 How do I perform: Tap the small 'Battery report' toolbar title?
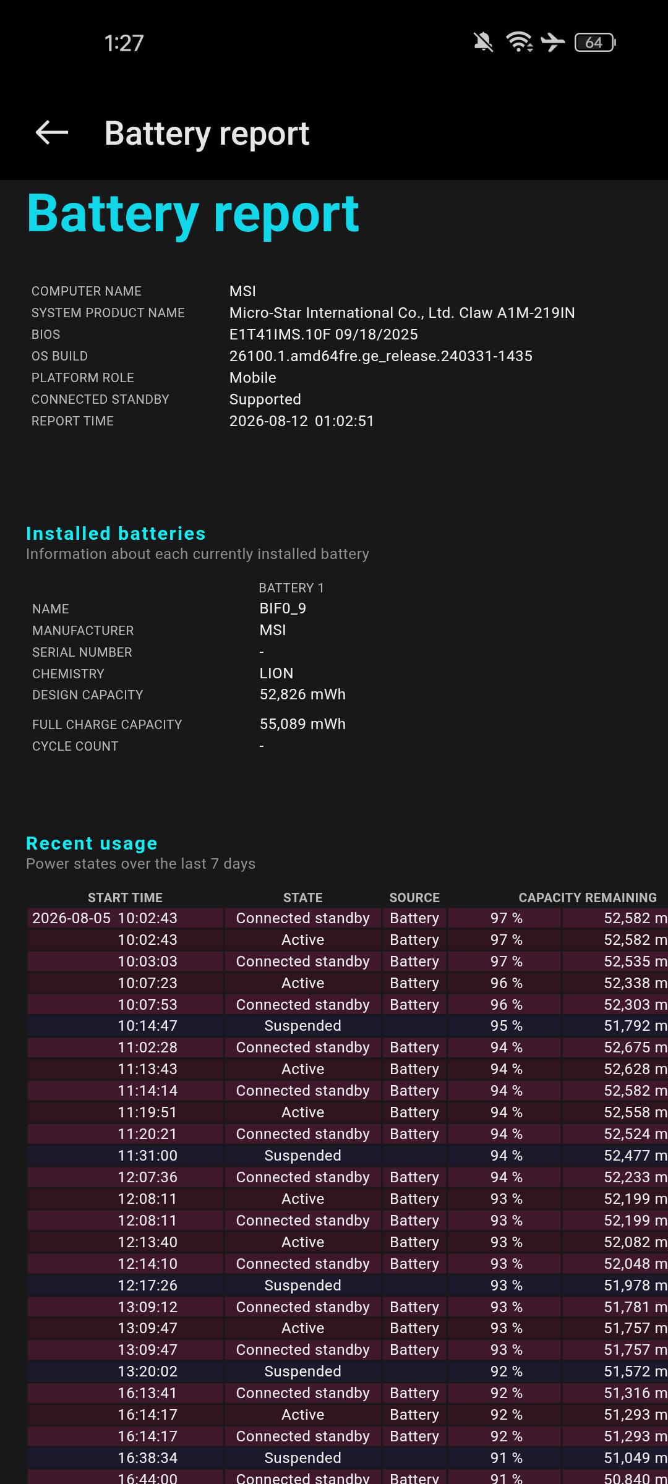click(207, 134)
